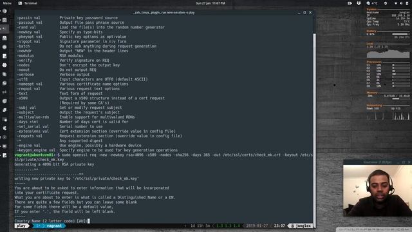Open the weather indicator showing 4 °C
The width and height of the screenshot is (412, 232).
pos(372,3)
